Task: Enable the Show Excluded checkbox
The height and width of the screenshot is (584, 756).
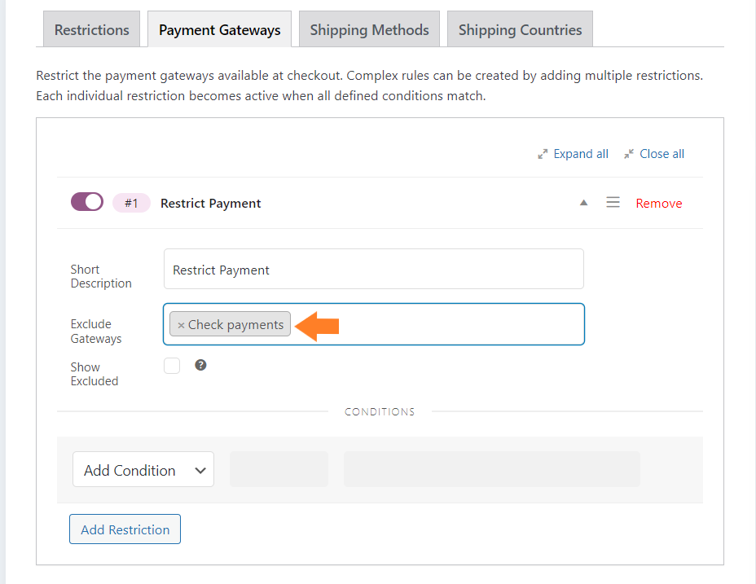Action: [x=172, y=366]
